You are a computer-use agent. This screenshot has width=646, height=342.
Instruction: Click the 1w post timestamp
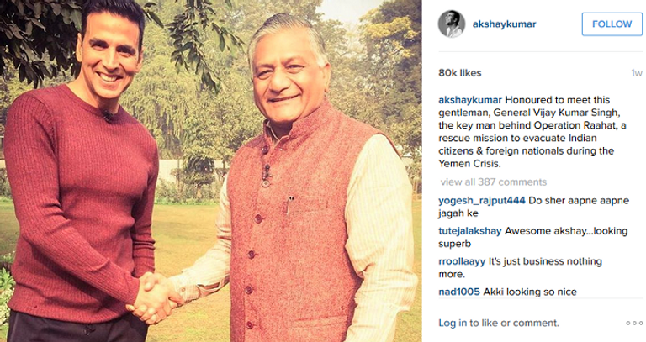(x=636, y=73)
